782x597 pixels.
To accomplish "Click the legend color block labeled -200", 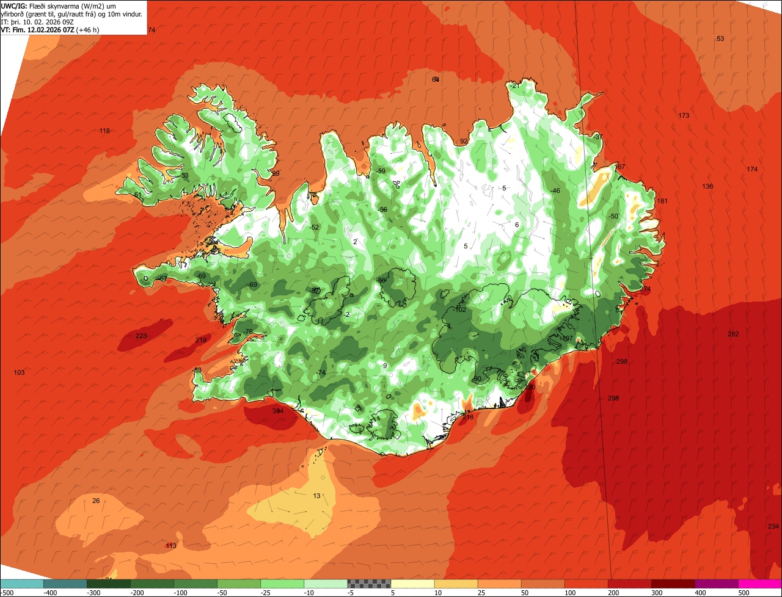I will (152, 584).
